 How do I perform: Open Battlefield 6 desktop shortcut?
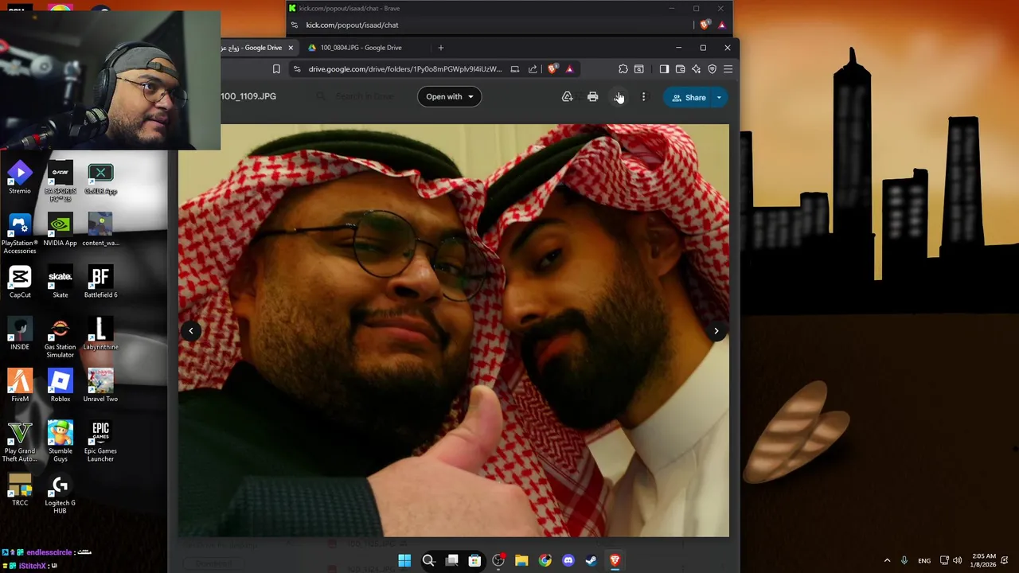tap(100, 283)
